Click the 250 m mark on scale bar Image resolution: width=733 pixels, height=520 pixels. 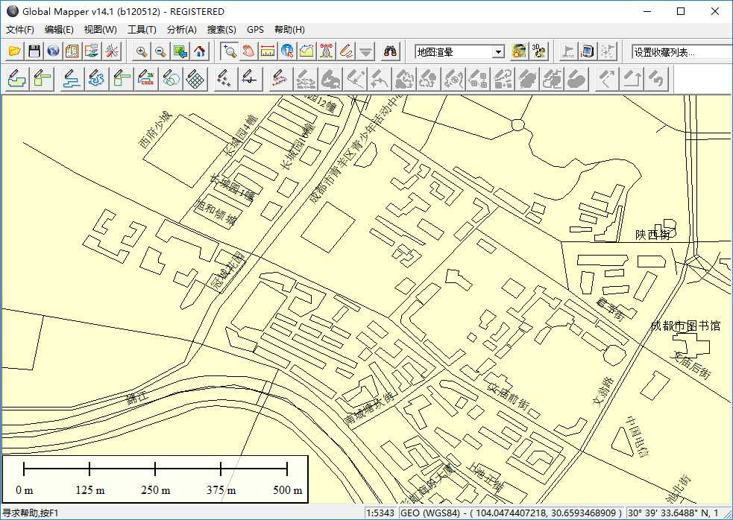(x=155, y=490)
